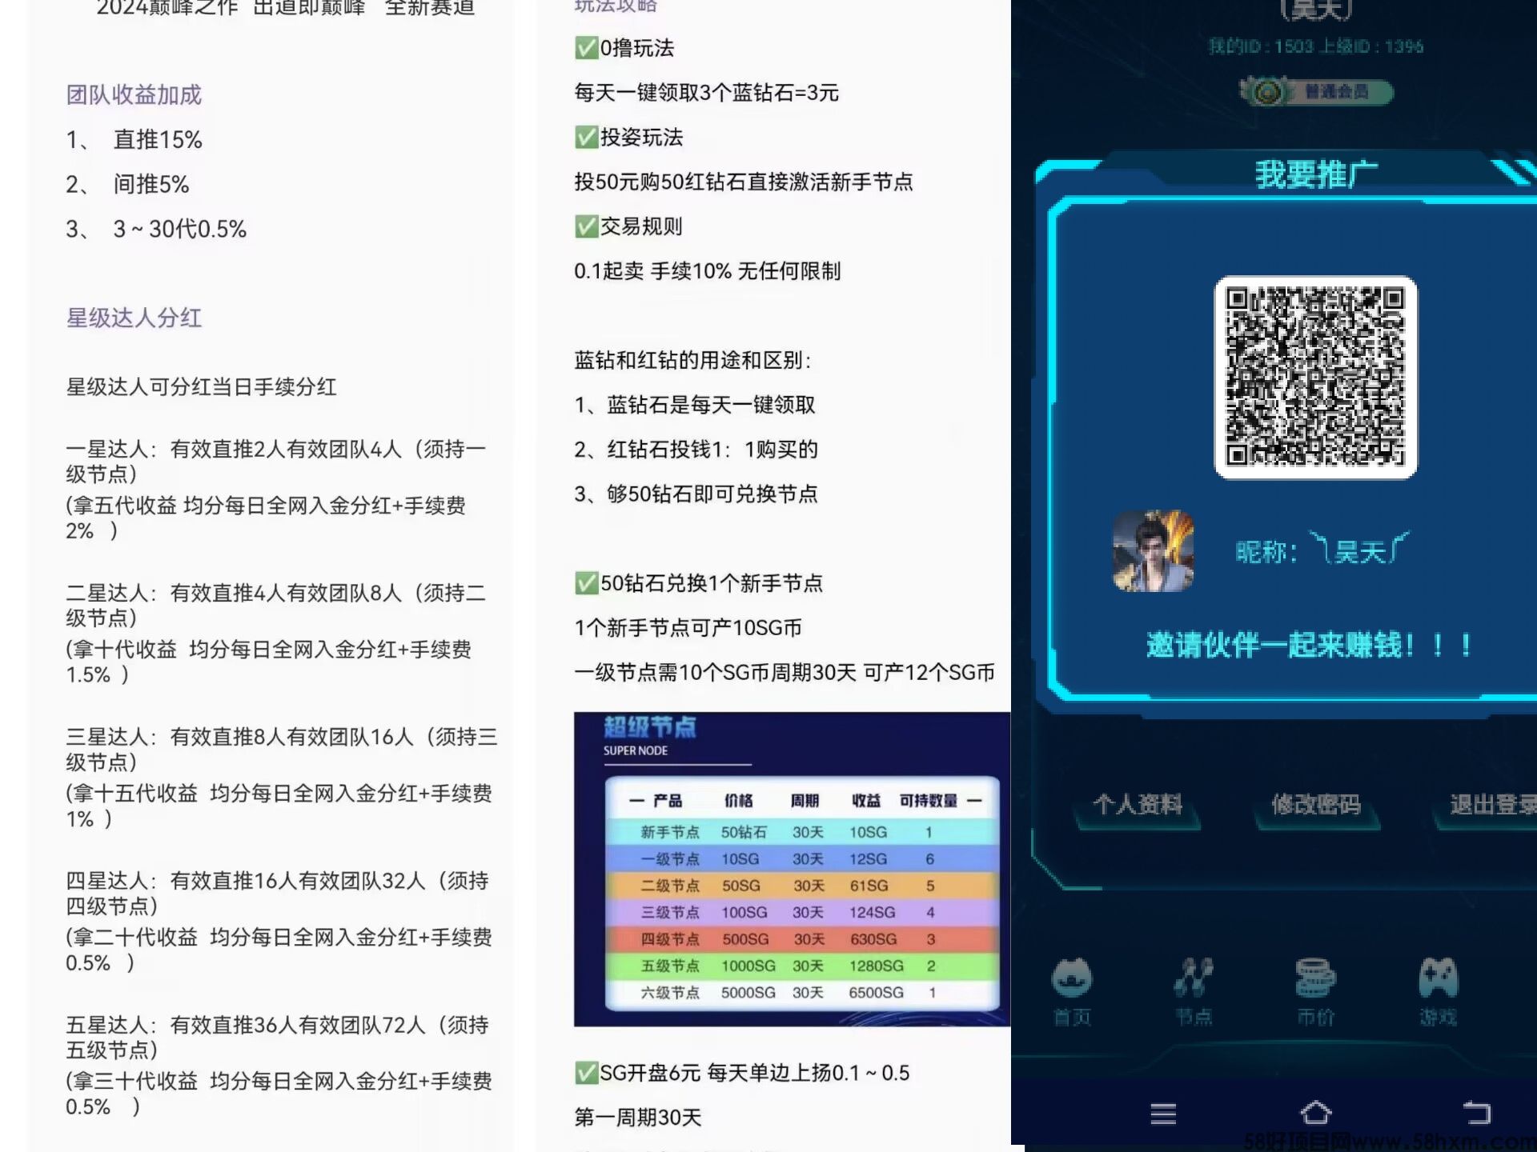Click the text 间推5%
This screenshot has height=1152, width=1537.
(151, 185)
